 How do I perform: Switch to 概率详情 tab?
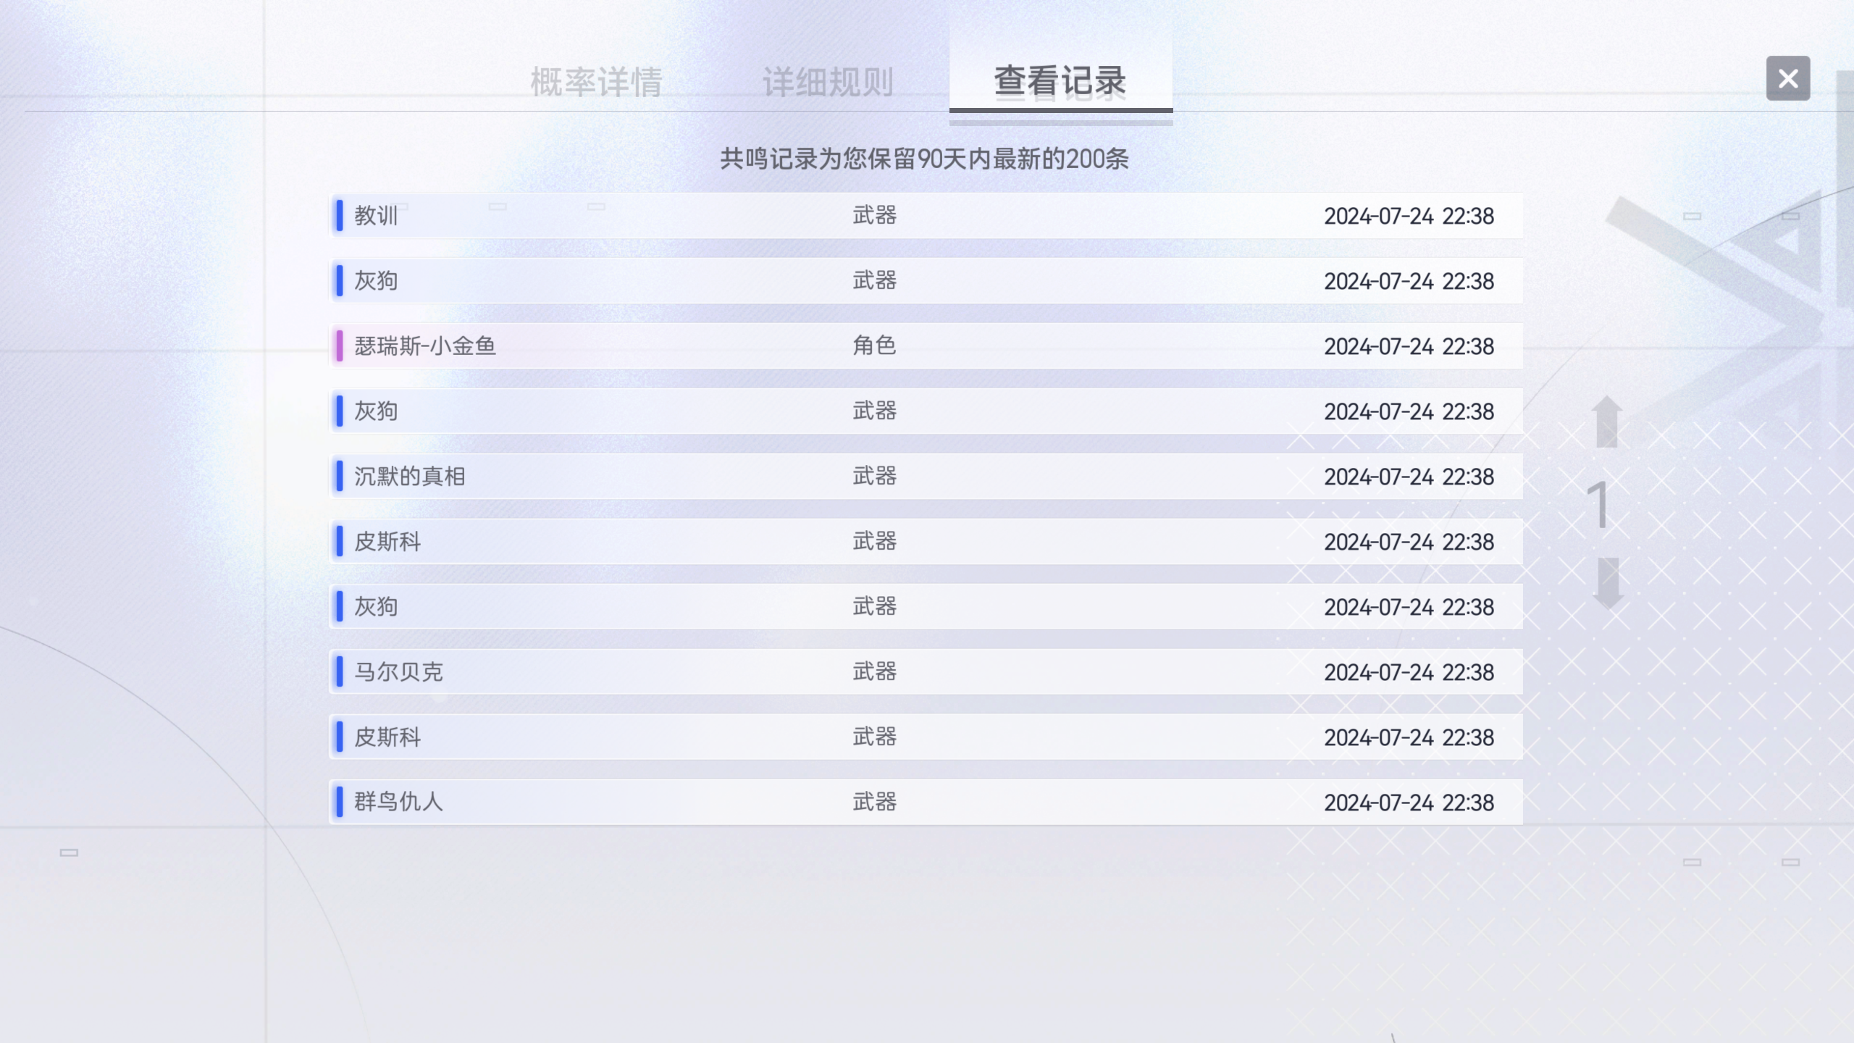(x=595, y=82)
